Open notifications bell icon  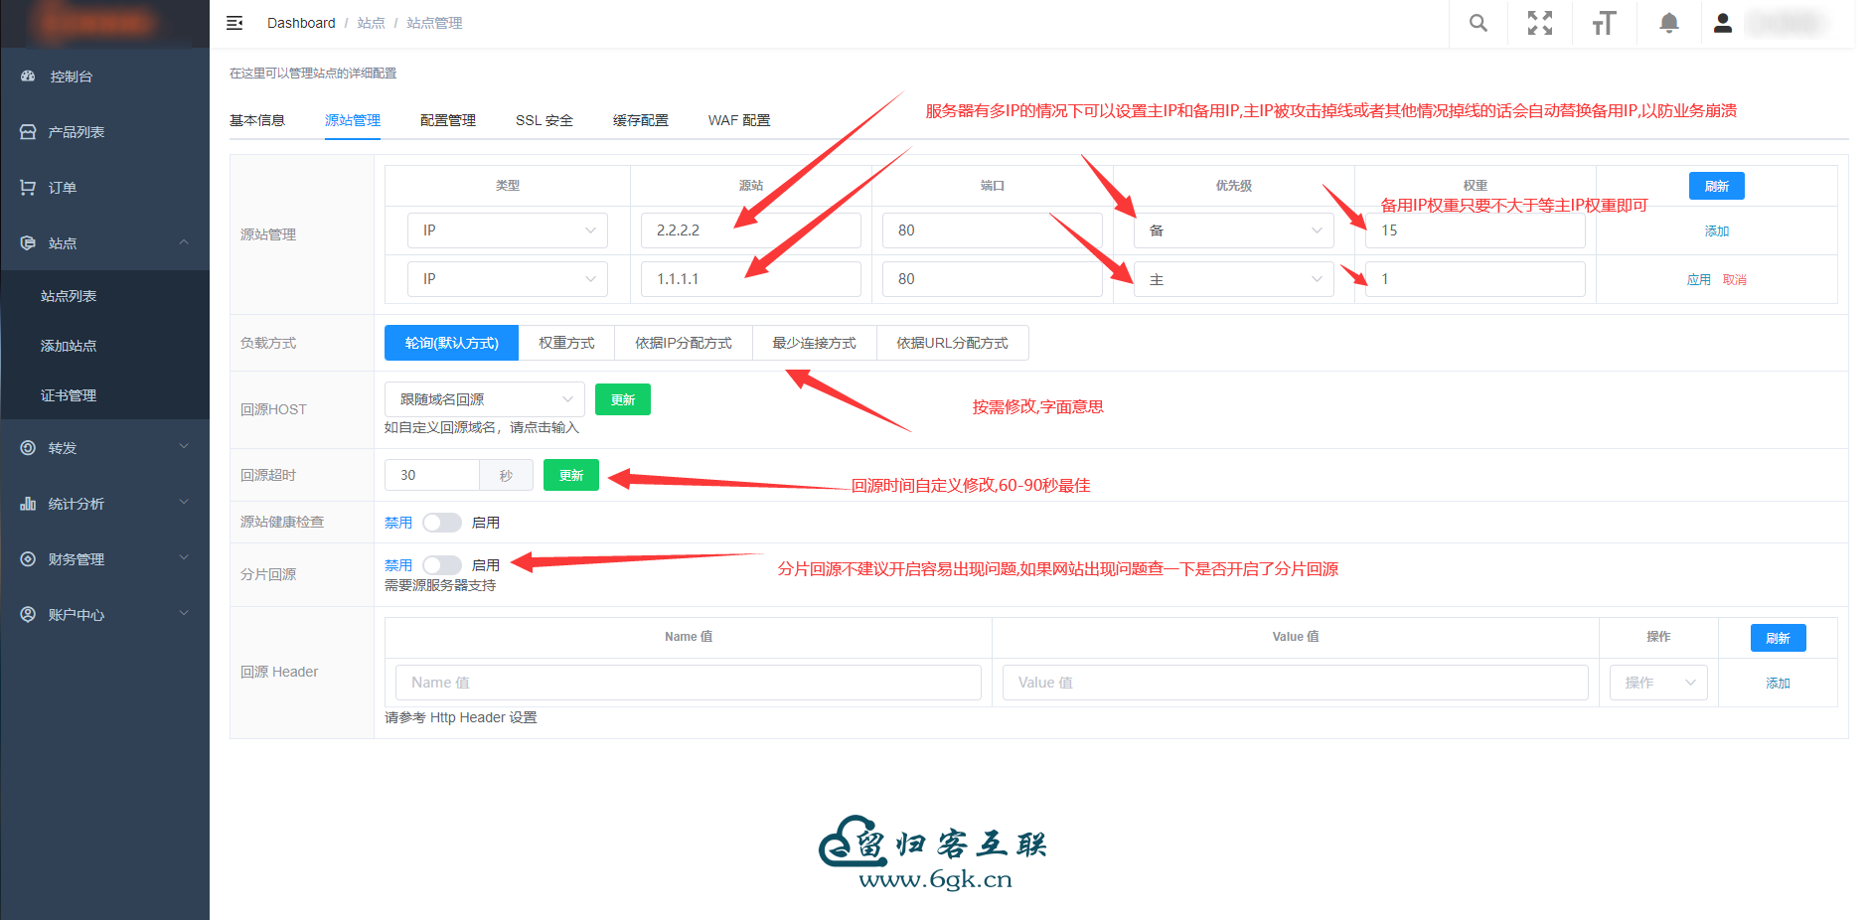[x=1669, y=23]
